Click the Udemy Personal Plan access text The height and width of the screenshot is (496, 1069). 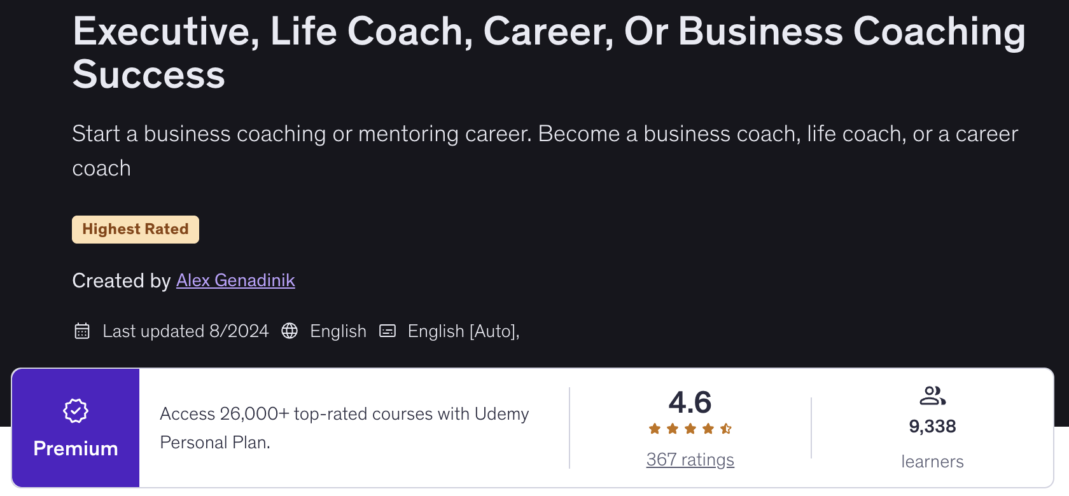coord(344,427)
